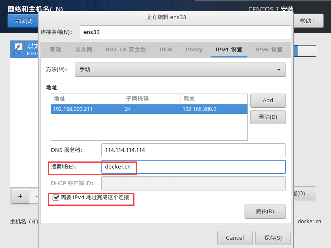Open installer help via 帮助! button
The image size is (331, 248).
[x=308, y=21]
